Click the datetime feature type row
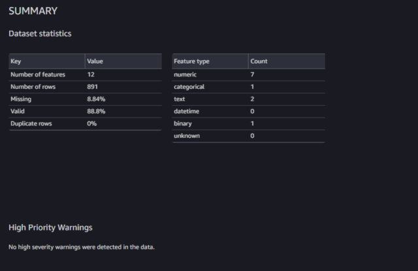The width and height of the screenshot is (418, 271). tap(248, 112)
